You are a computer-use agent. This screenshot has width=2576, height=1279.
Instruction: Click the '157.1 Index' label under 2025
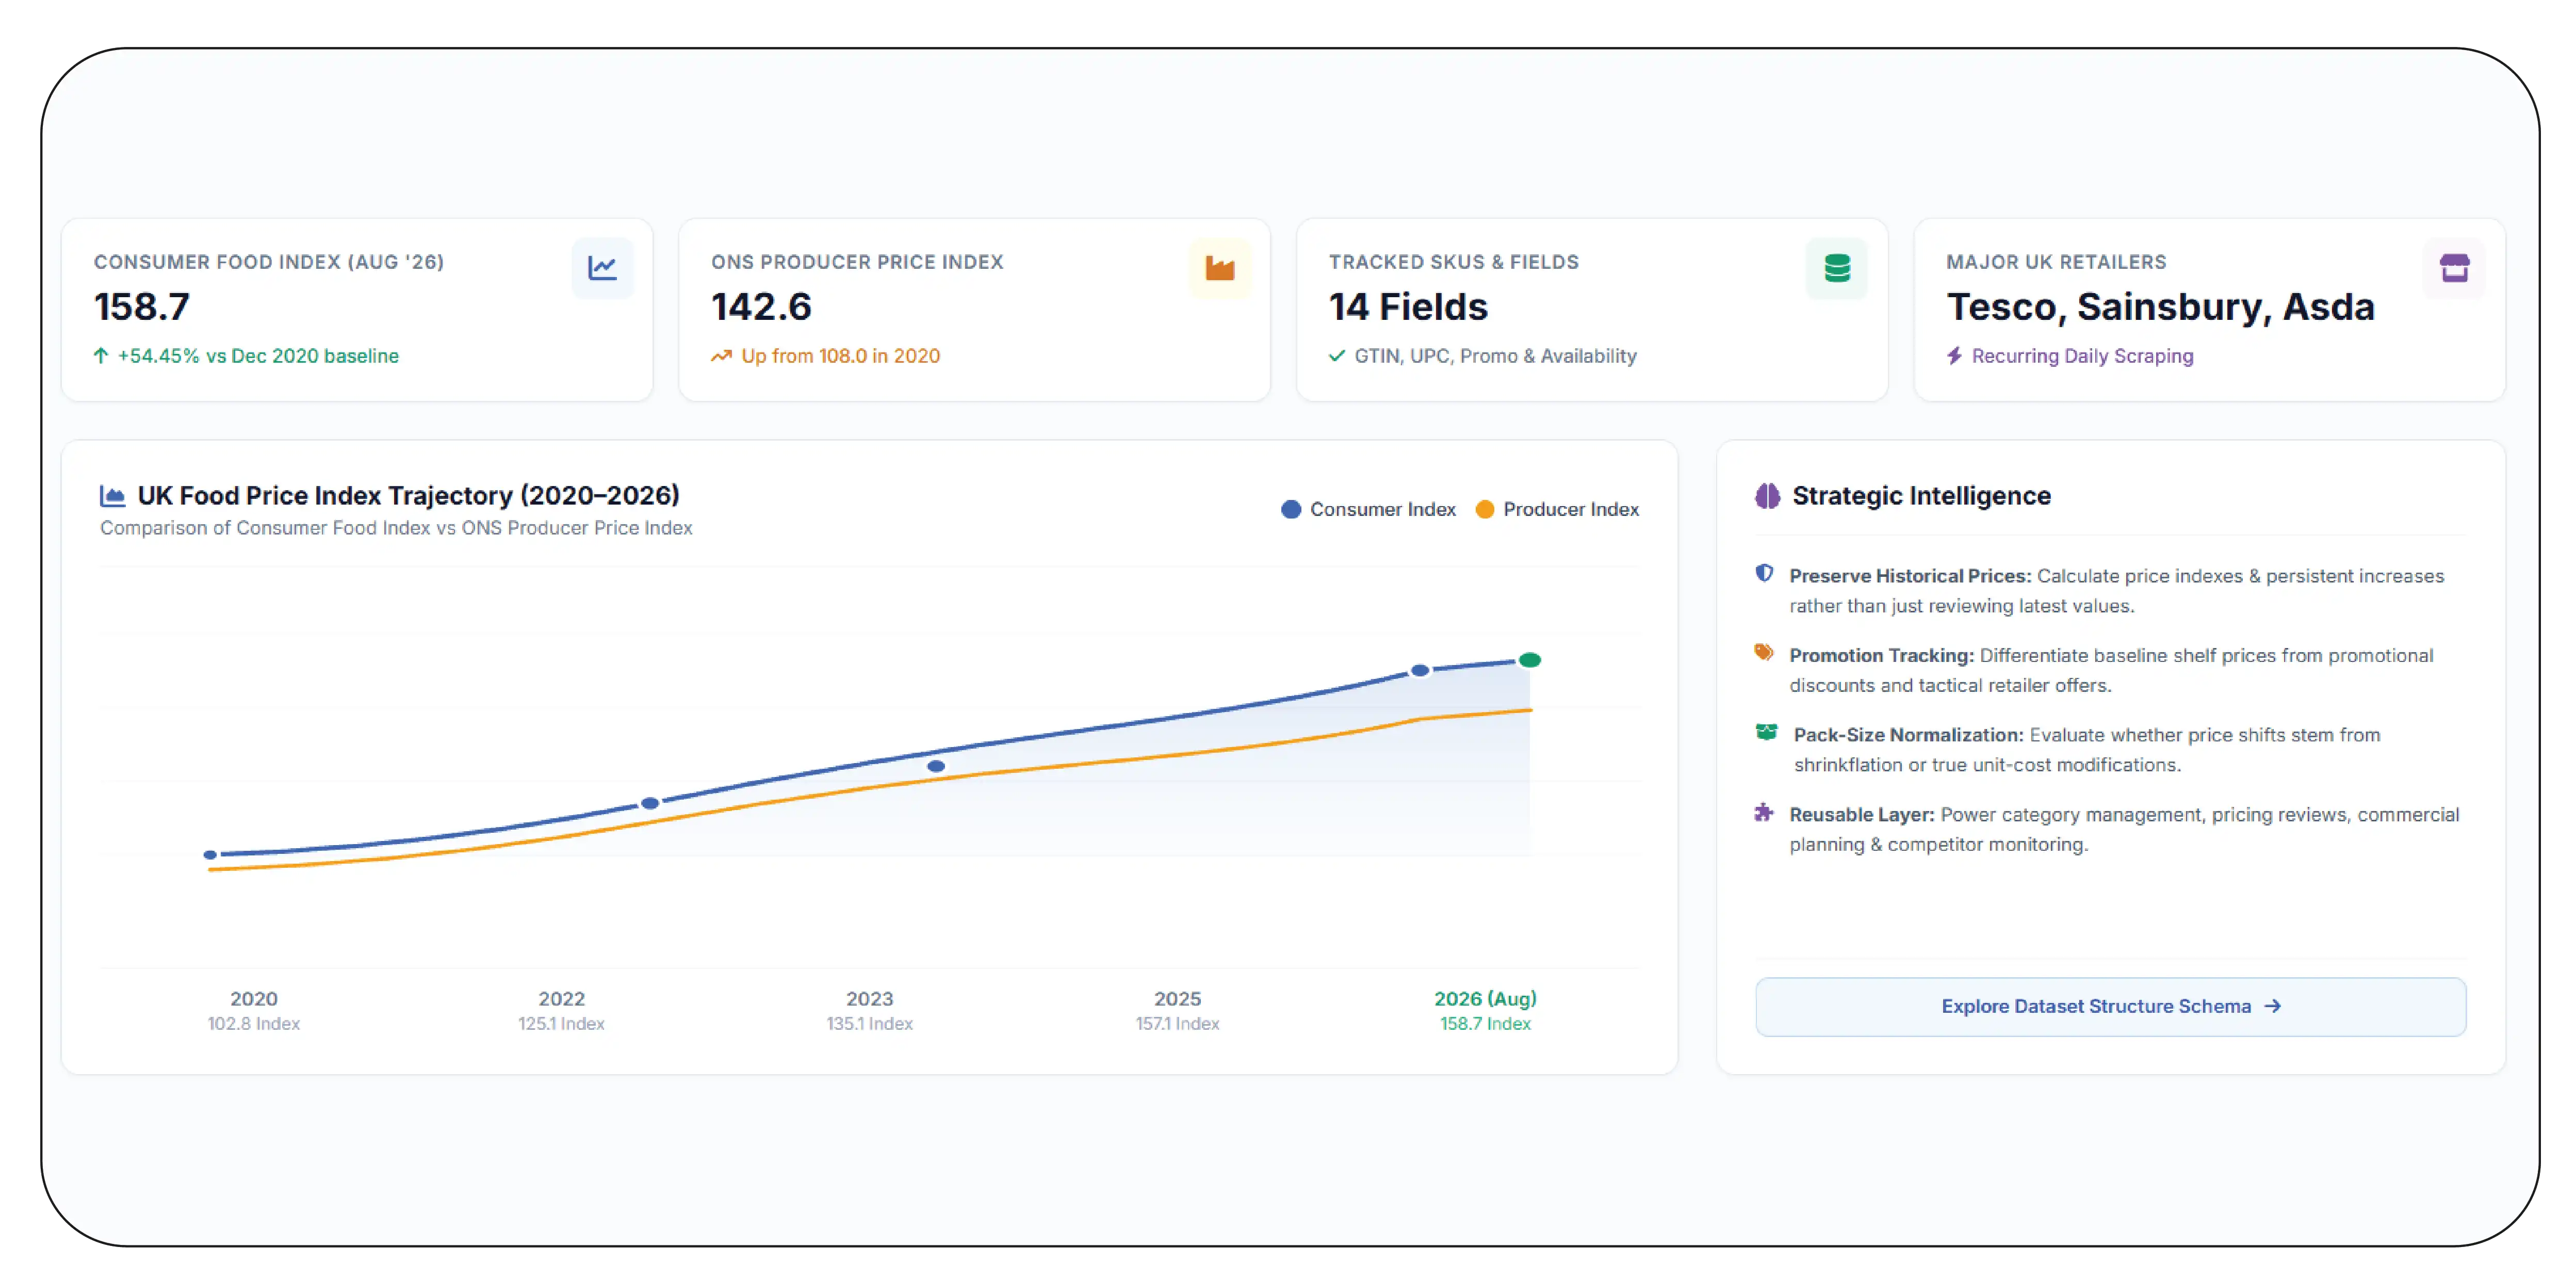pos(1177,1024)
